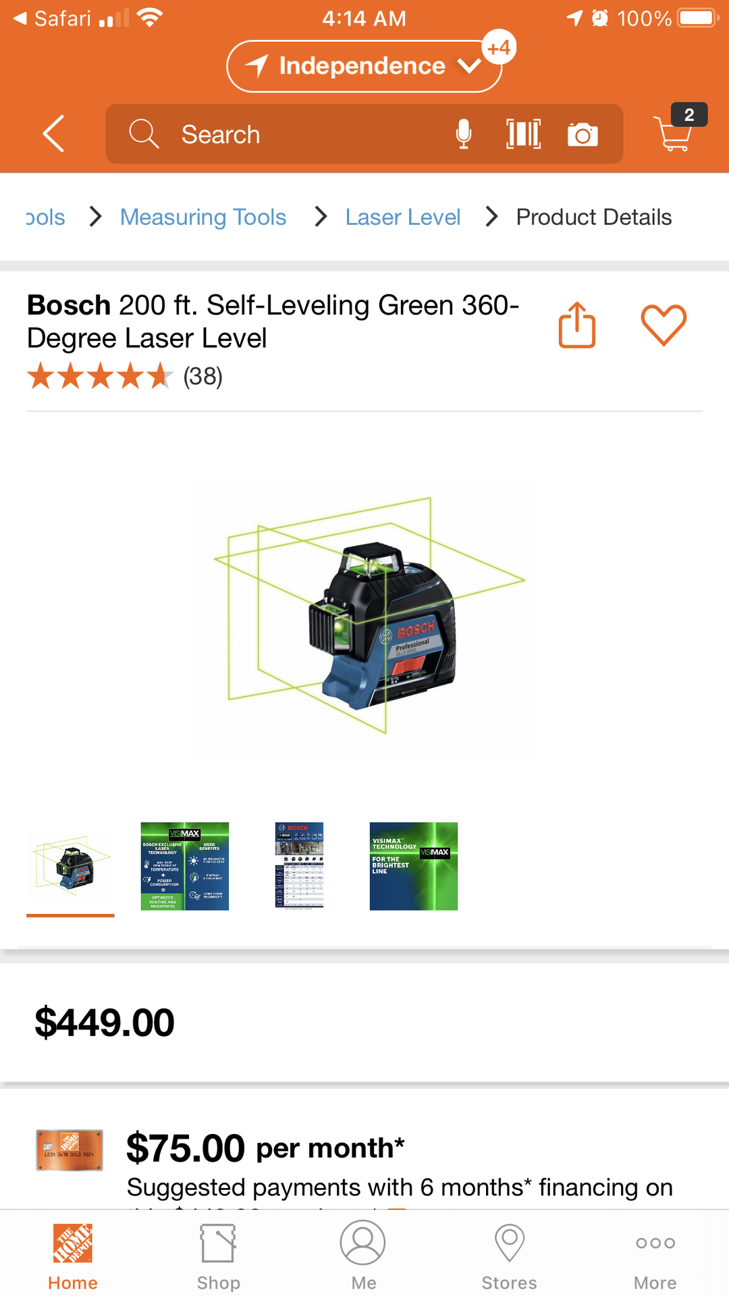The width and height of the screenshot is (729, 1296).
Task: Expand the Independence store location dropdown
Action: tap(364, 66)
